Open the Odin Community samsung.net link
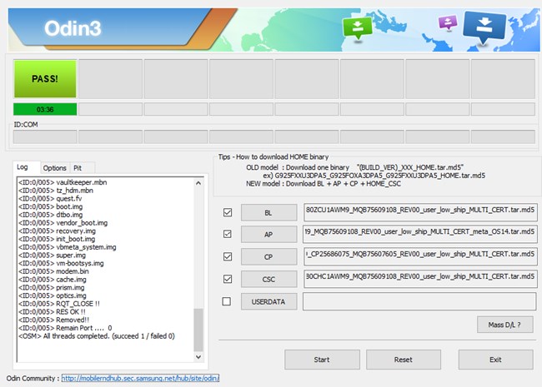The image size is (542, 387). [140, 379]
